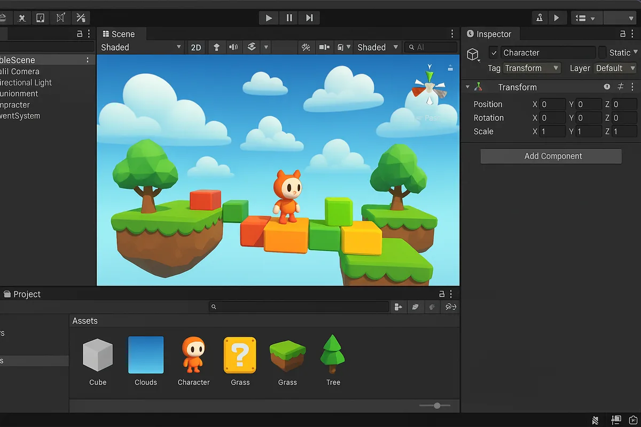The width and height of the screenshot is (641, 427).
Task: Click the favorite asset search icon in Project toolbar
Action: (x=416, y=306)
